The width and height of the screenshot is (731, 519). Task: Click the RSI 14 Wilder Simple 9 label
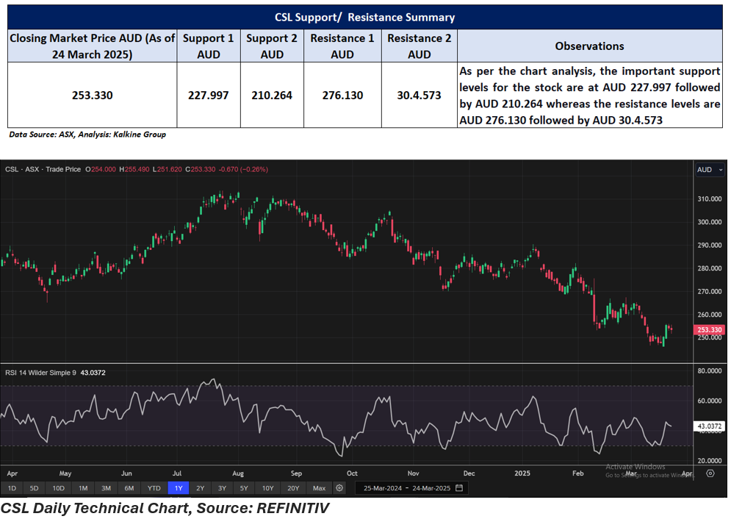[40, 373]
